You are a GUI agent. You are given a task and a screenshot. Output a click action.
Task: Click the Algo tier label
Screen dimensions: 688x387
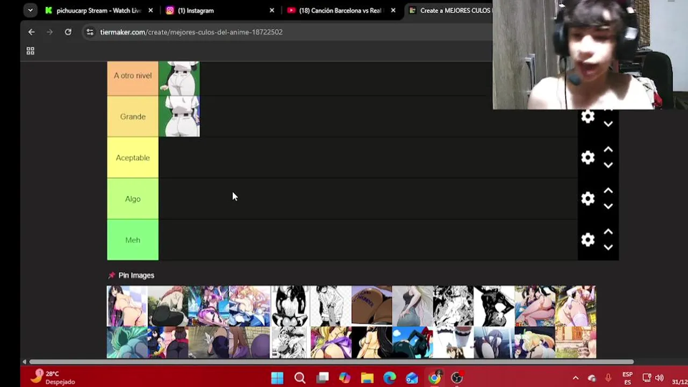pos(133,199)
